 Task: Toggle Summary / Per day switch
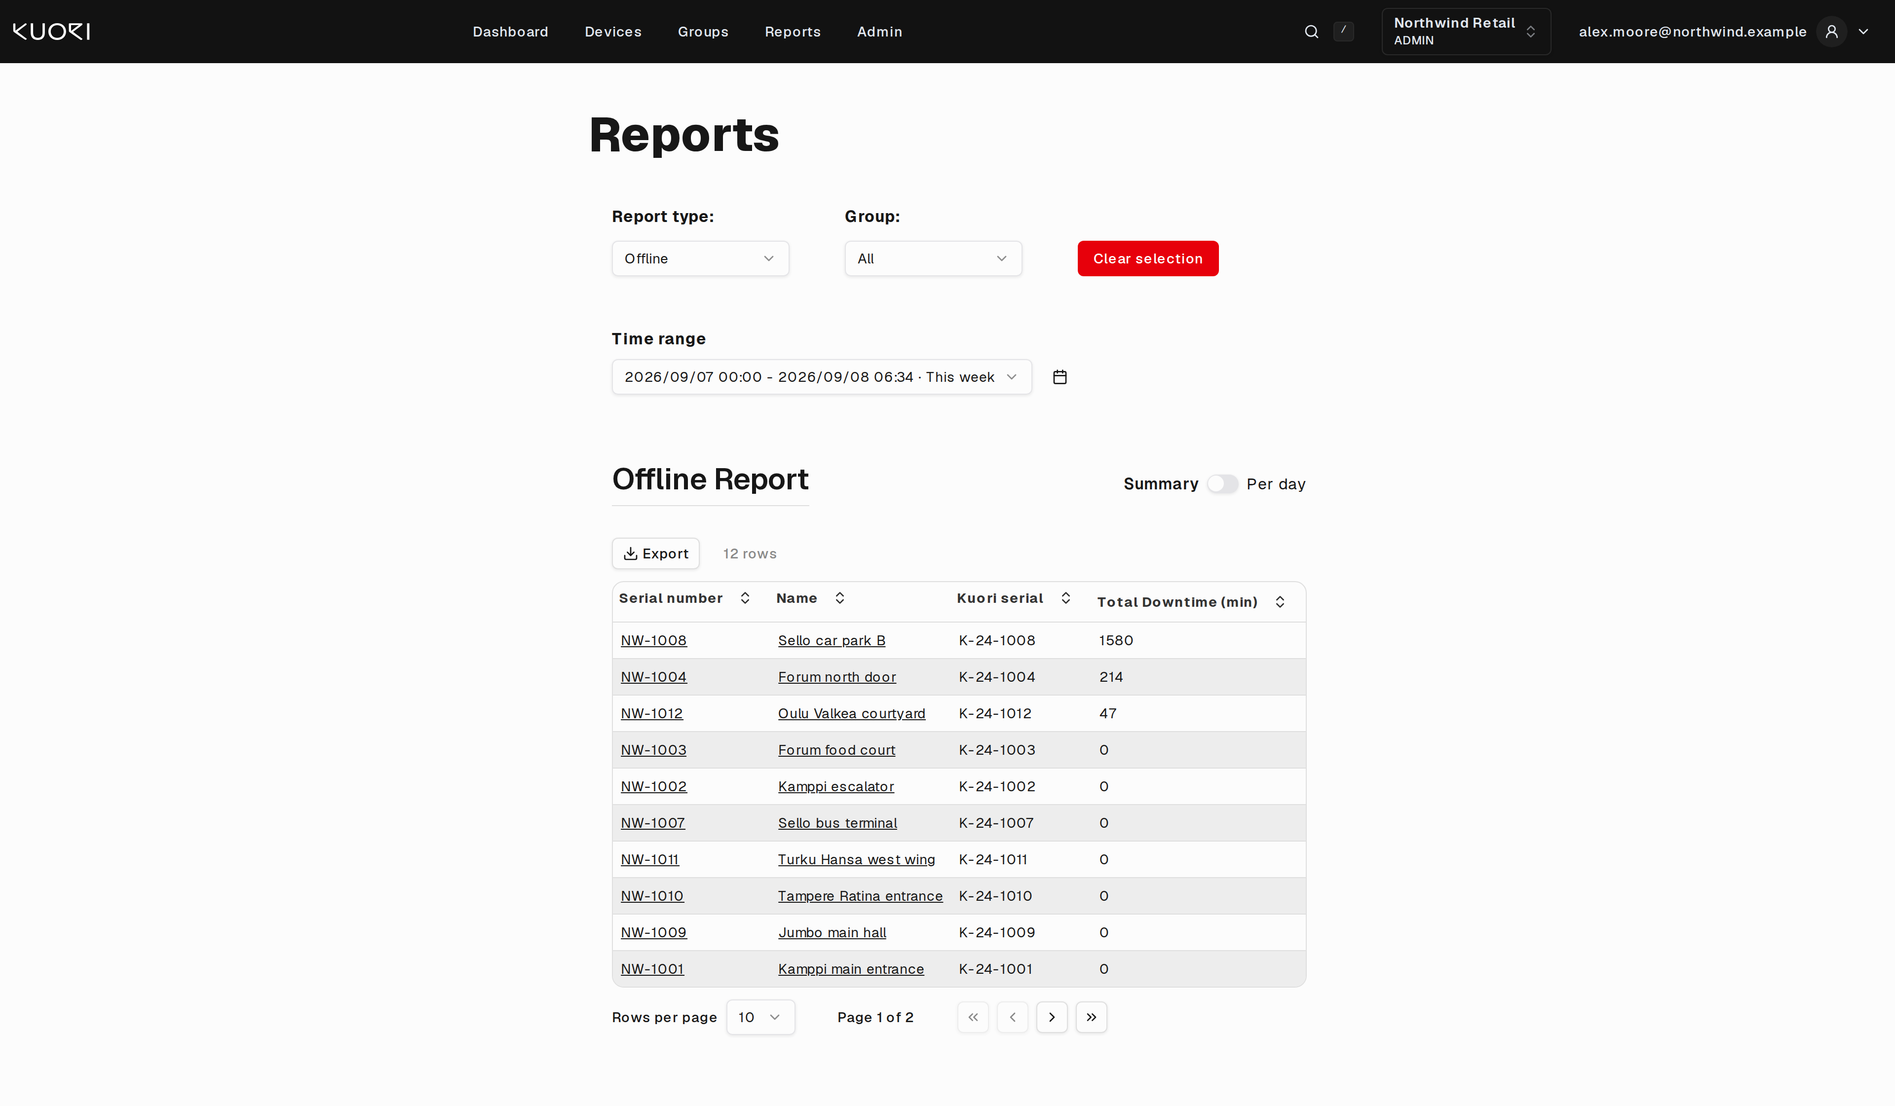(1222, 484)
